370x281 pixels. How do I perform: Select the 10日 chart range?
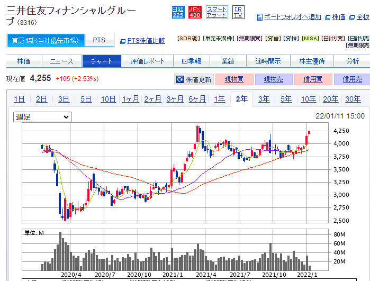coord(109,99)
